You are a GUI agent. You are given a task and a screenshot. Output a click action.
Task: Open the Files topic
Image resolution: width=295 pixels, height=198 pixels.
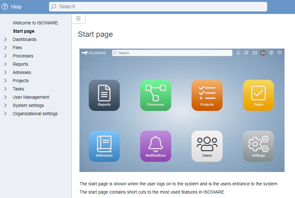coord(17,48)
